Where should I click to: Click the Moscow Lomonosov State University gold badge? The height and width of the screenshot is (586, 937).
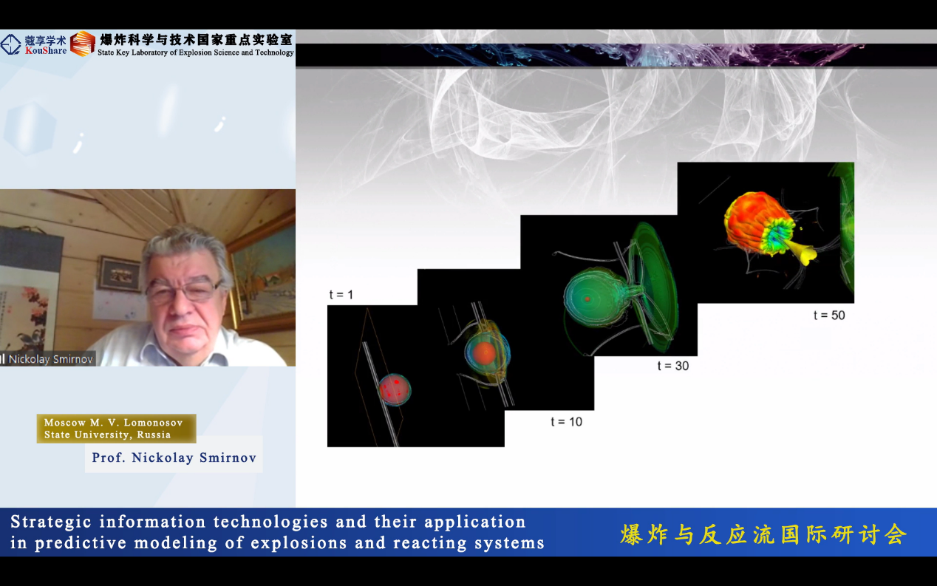pyautogui.click(x=116, y=429)
